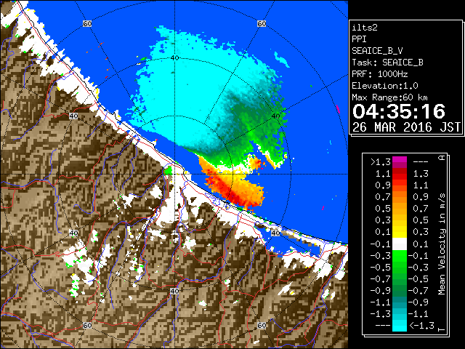Viewport: 465px width, 349px height.
Task: Click the 60 km ring label at southwest
Action: 87,325
